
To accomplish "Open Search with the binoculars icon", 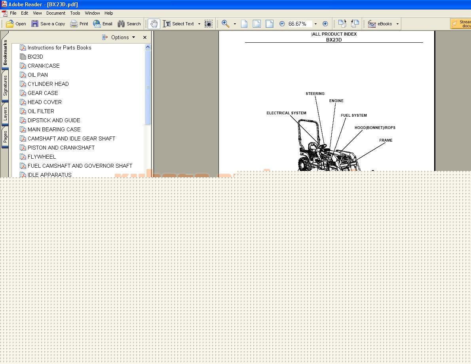I will (x=121, y=24).
